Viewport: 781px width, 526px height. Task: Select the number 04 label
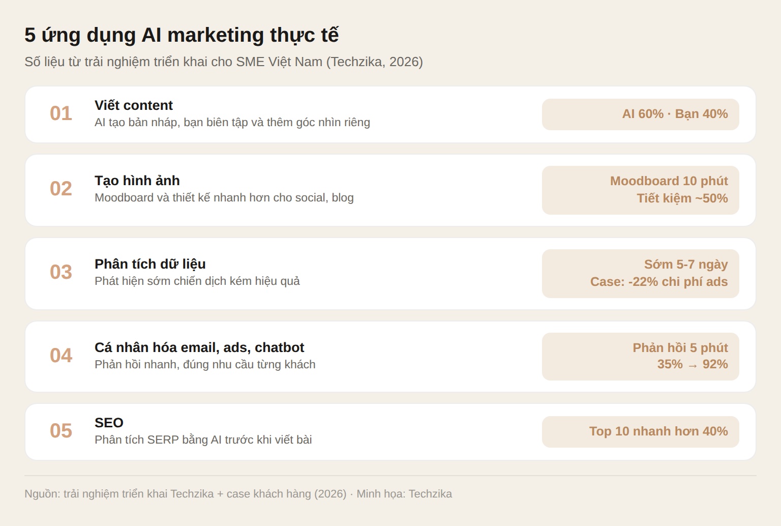click(61, 356)
